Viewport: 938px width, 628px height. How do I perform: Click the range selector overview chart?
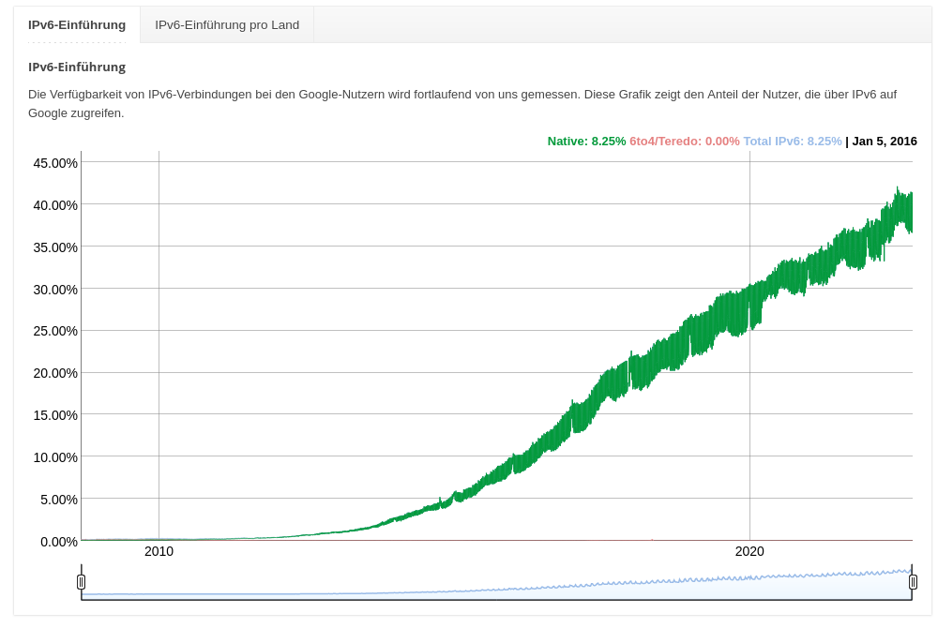tap(496, 582)
